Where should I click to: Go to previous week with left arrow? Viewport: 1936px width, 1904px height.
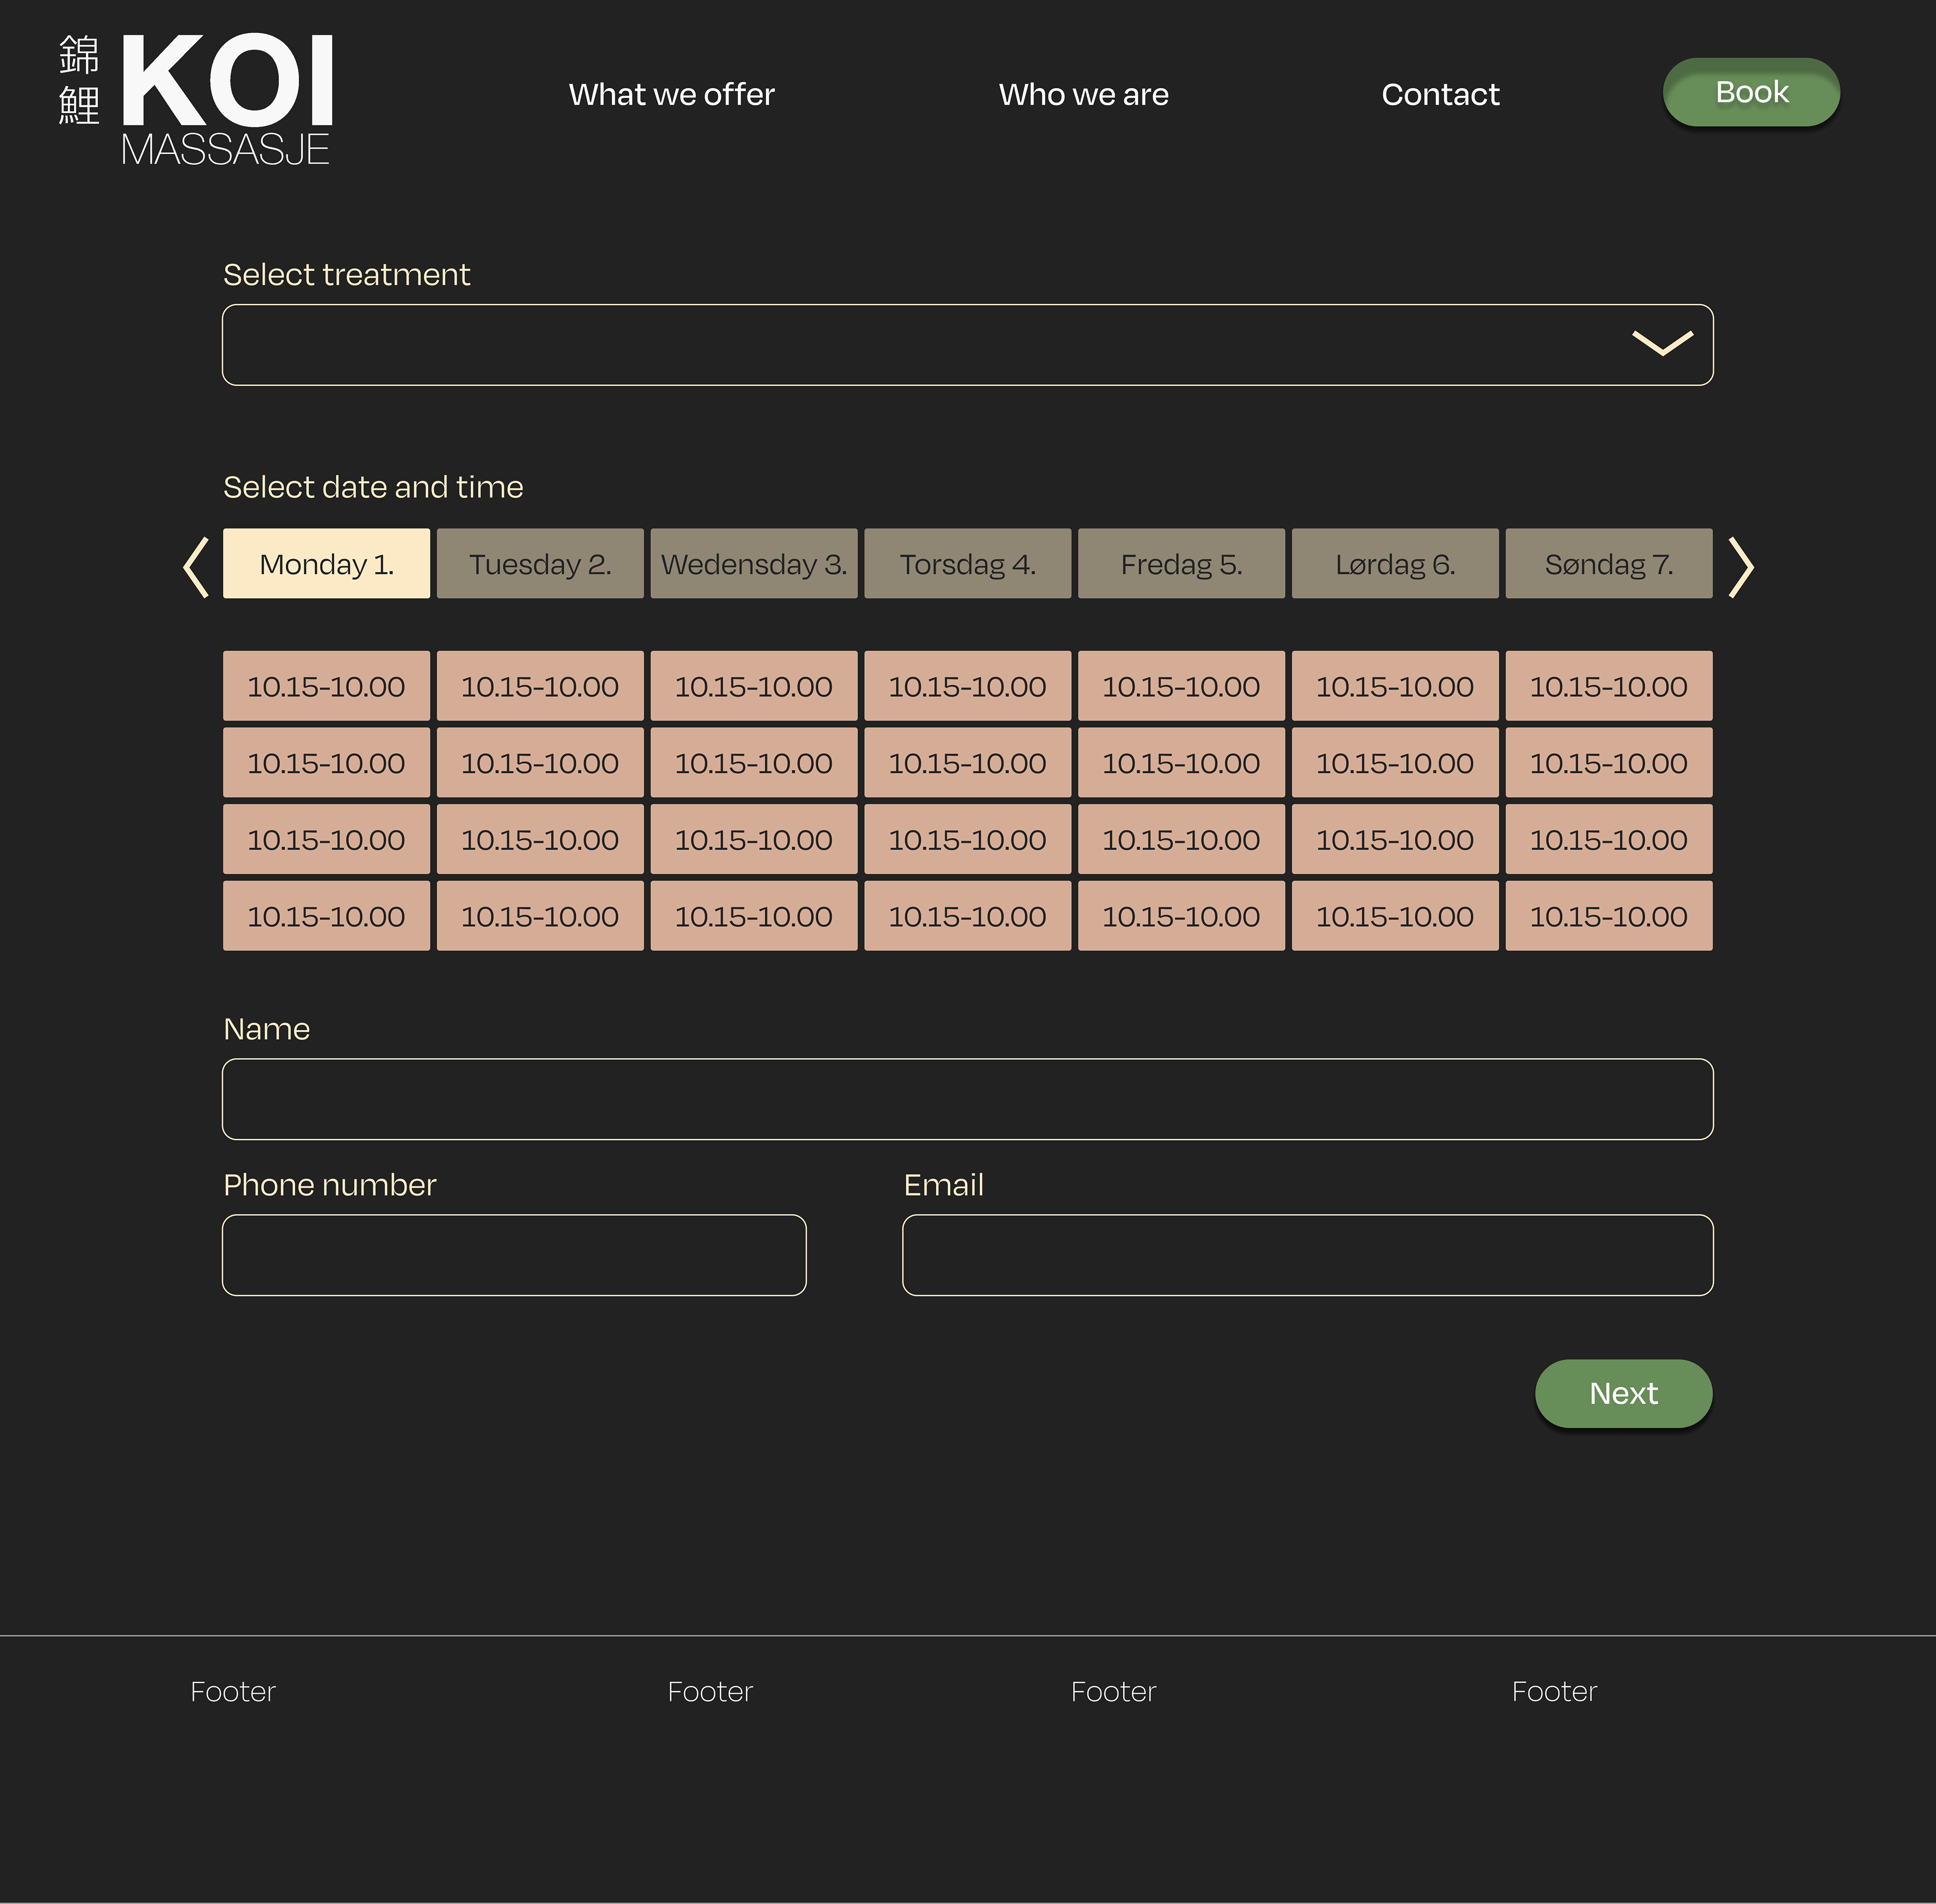tap(196, 567)
